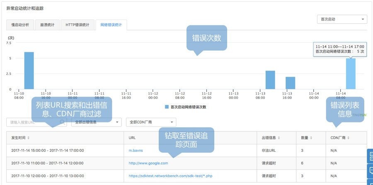The width and height of the screenshot is (373, 185).
Task: Sort by CDN厂商 column header arrows
Action: click(351, 138)
